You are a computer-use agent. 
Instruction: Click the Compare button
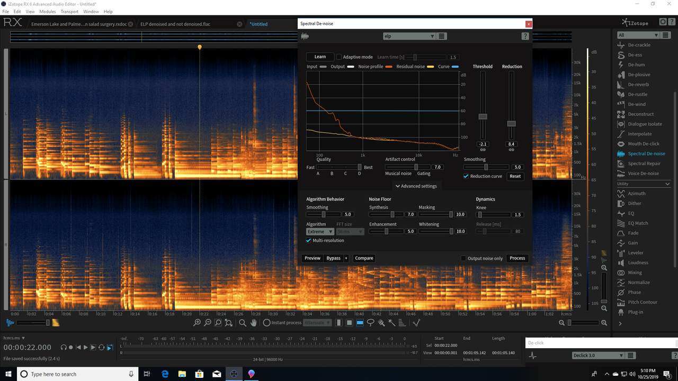coord(364,258)
